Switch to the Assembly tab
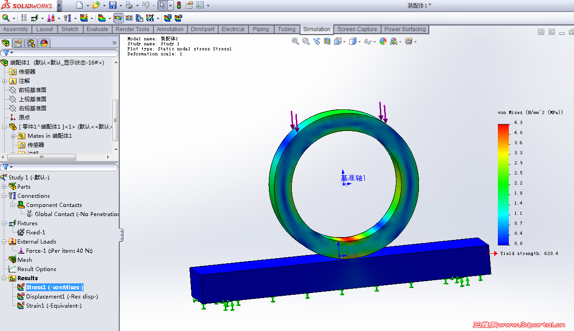Screen dimensions: 574x331 click(16, 29)
